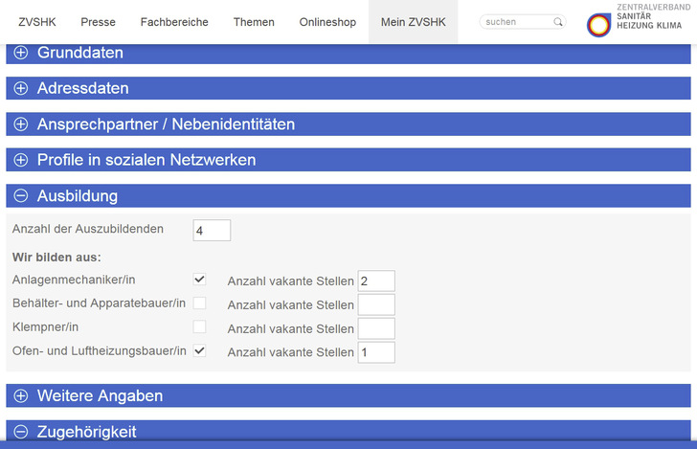The width and height of the screenshot is (697, 449).
Task: Go to the Onlineshop menu item
Action: point(327,22)
